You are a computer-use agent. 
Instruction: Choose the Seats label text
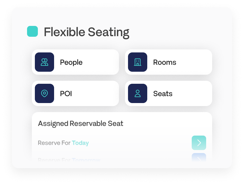163,94
